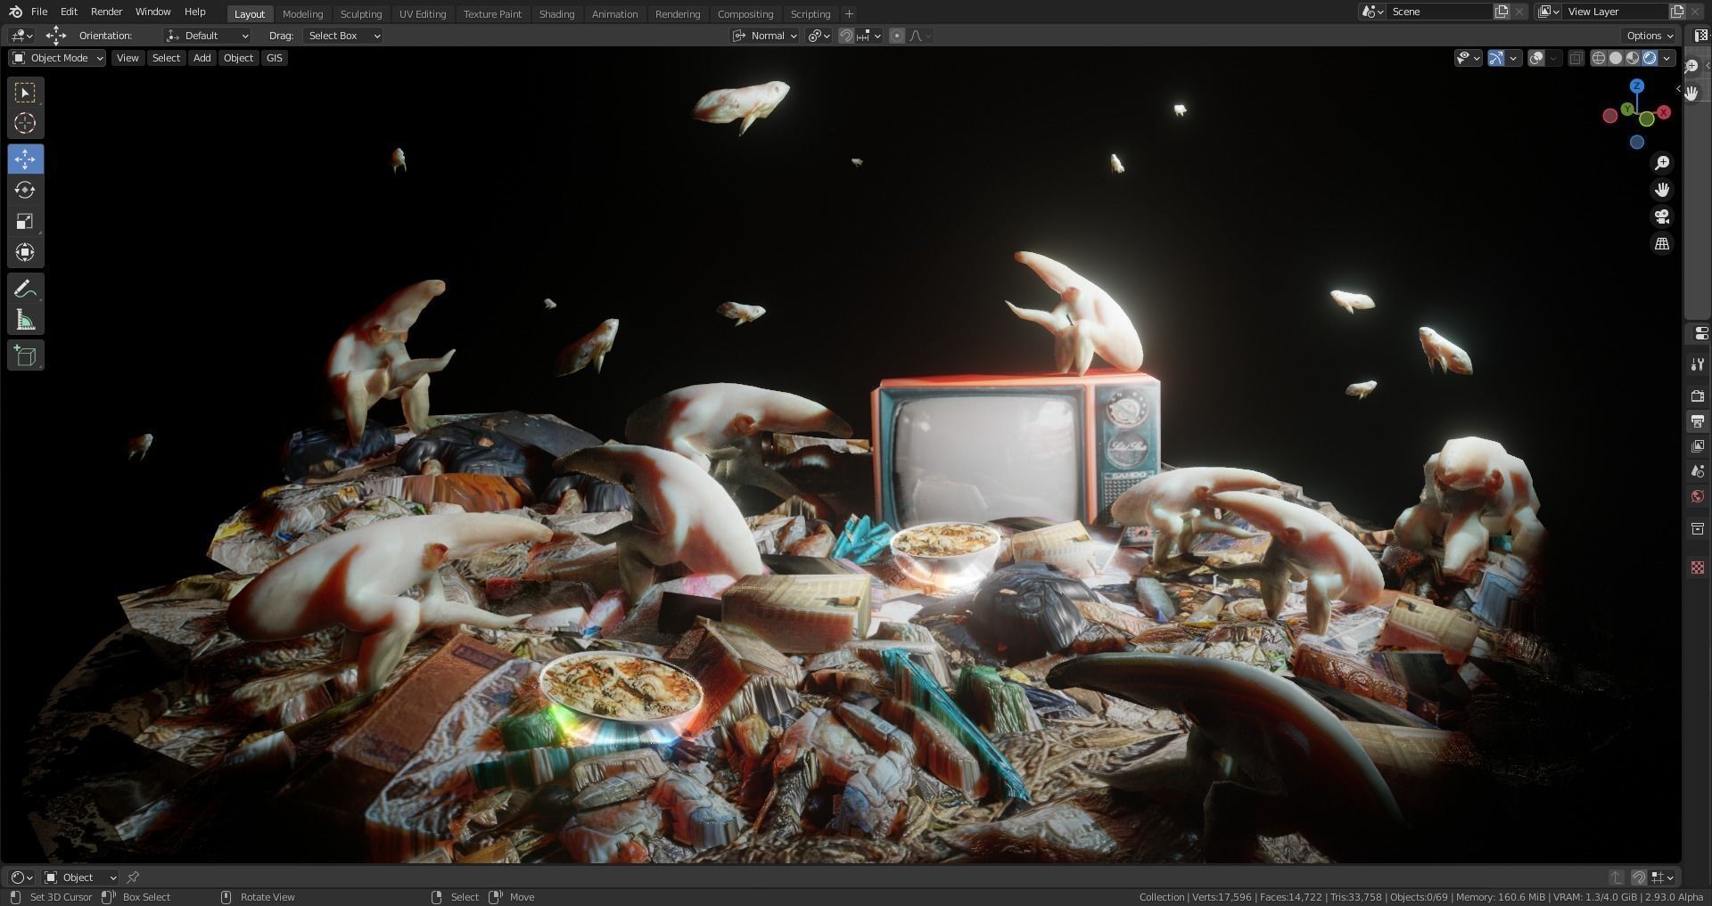Expand the Options dropdown

[x=1650, y=36]
